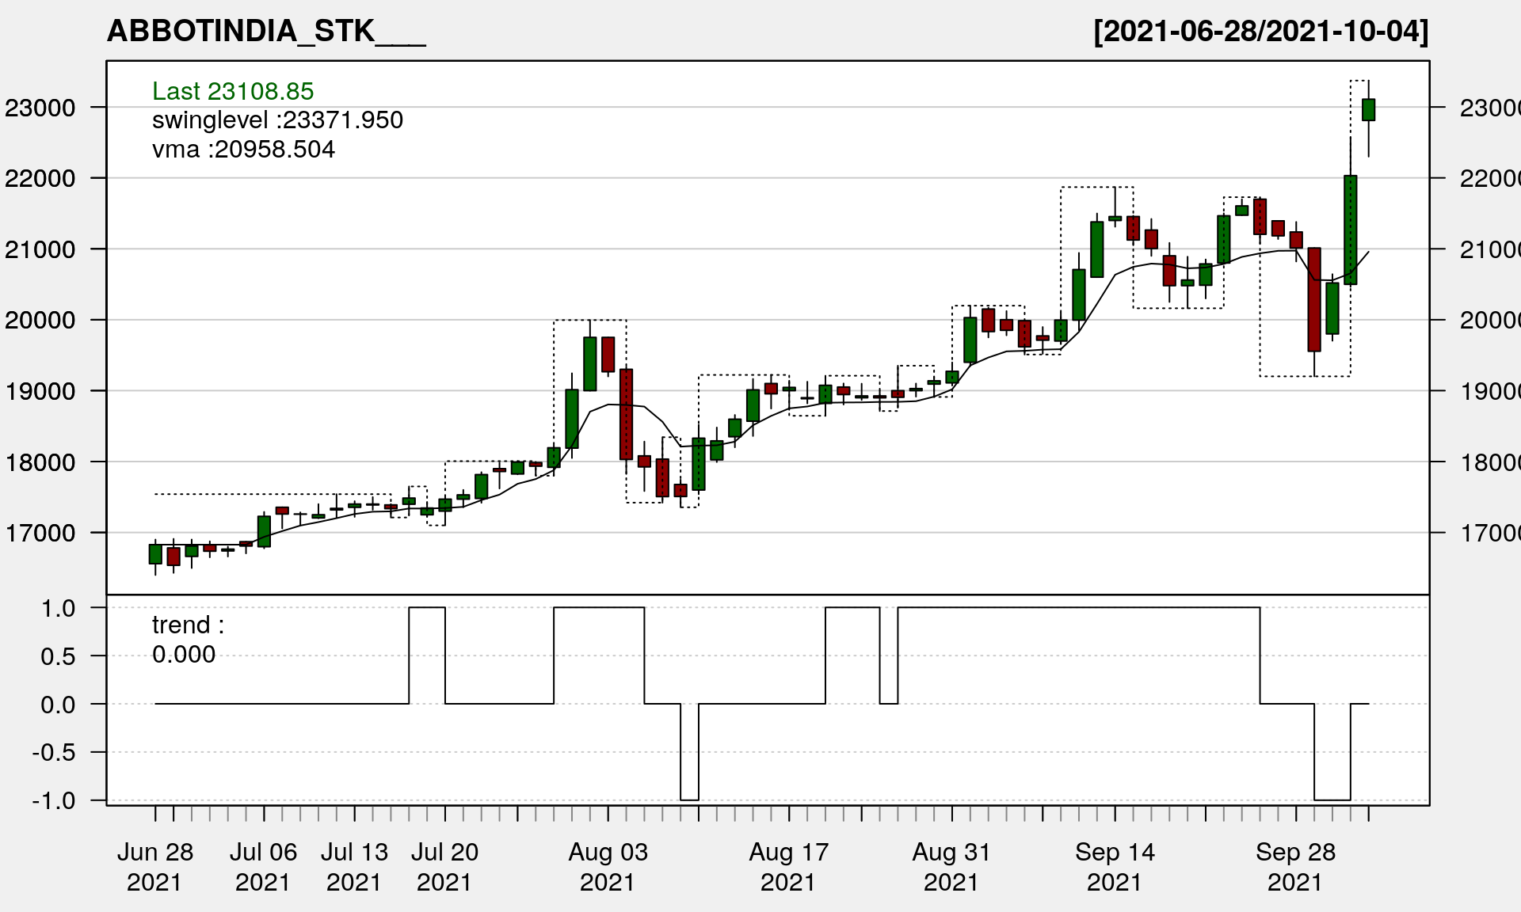Click the date range label in header
1521x912 pixels.
point(1260,32)
